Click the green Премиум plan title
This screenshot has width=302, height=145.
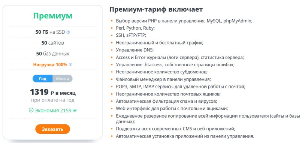tap(52, 16)
